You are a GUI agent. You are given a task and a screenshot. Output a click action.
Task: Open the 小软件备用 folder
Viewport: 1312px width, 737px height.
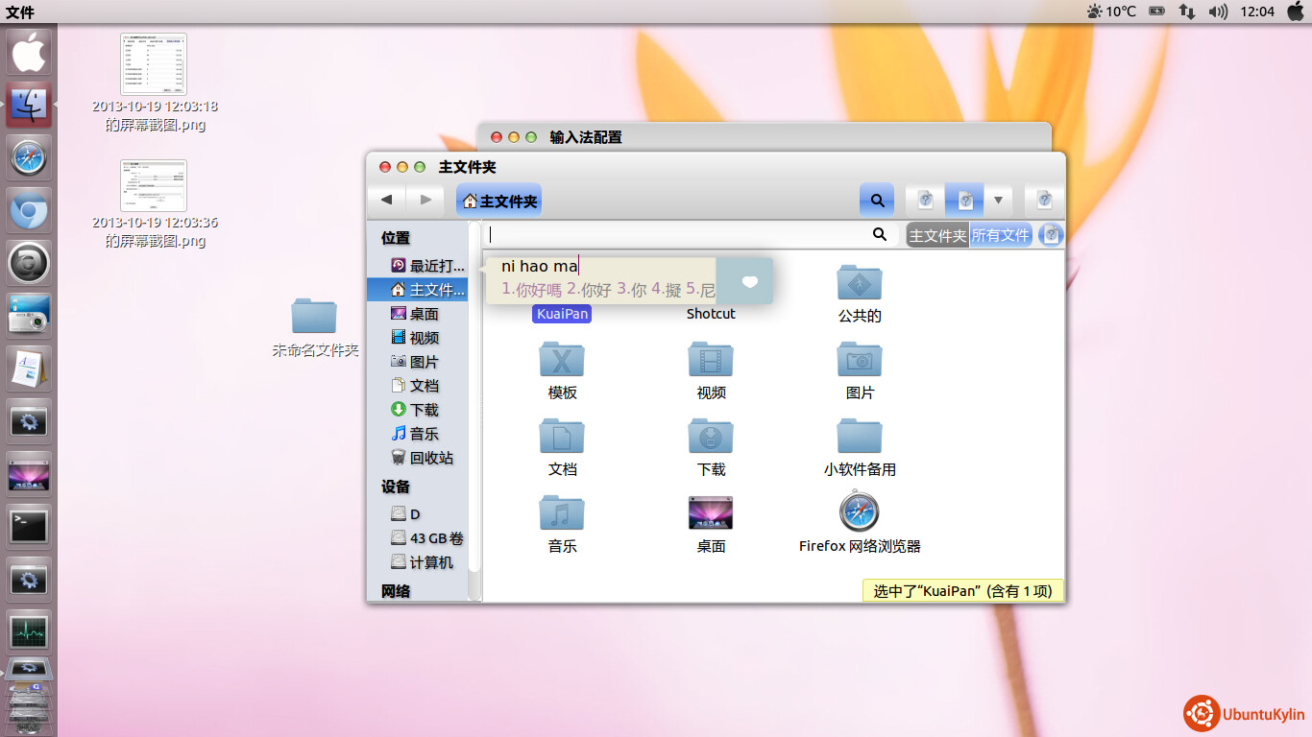coord(859,437)
